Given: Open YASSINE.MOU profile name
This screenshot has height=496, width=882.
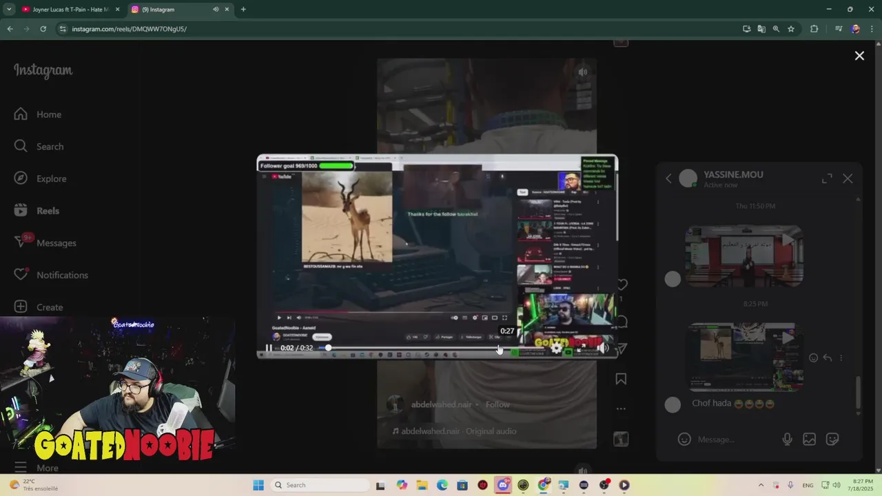Looking at the screenshot, I should [733, 174].
